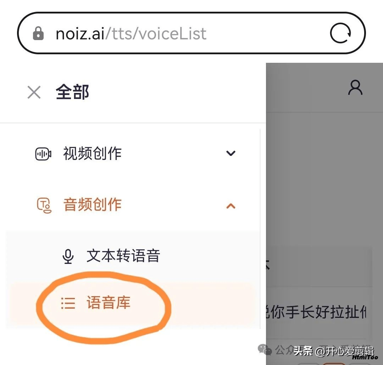Select the 音频创作 menu label
The height and width of the screenshot is (365, 383).
92,205
